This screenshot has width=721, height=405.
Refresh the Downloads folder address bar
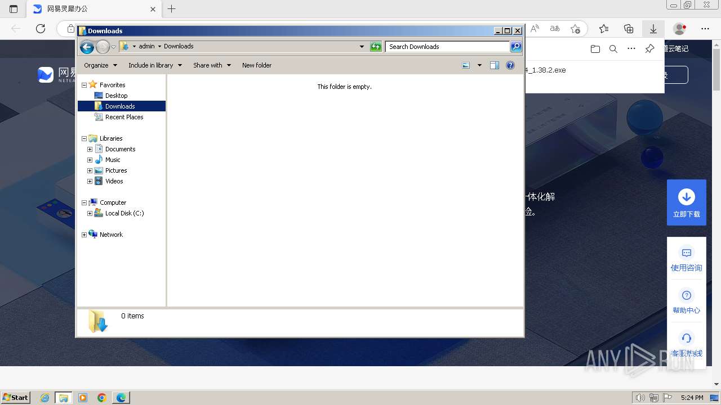coord(376,47)
